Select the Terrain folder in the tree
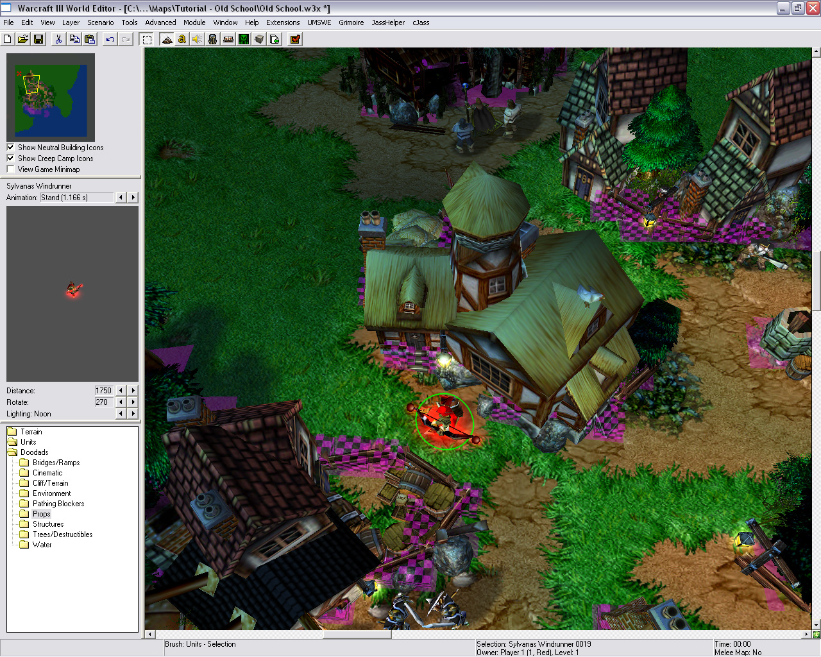 click(x=31, y=432)
